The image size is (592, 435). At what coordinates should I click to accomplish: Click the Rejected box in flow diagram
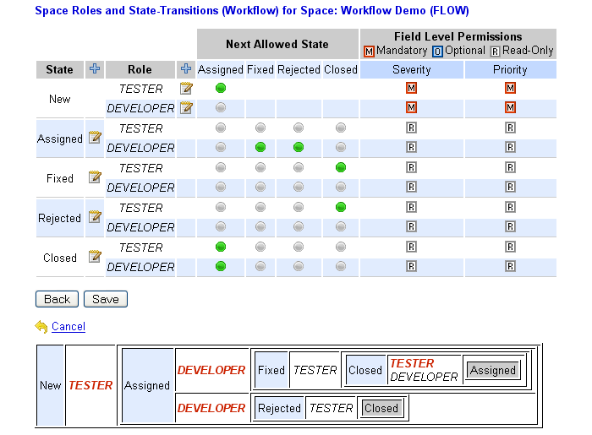click(x=279, y=408)
